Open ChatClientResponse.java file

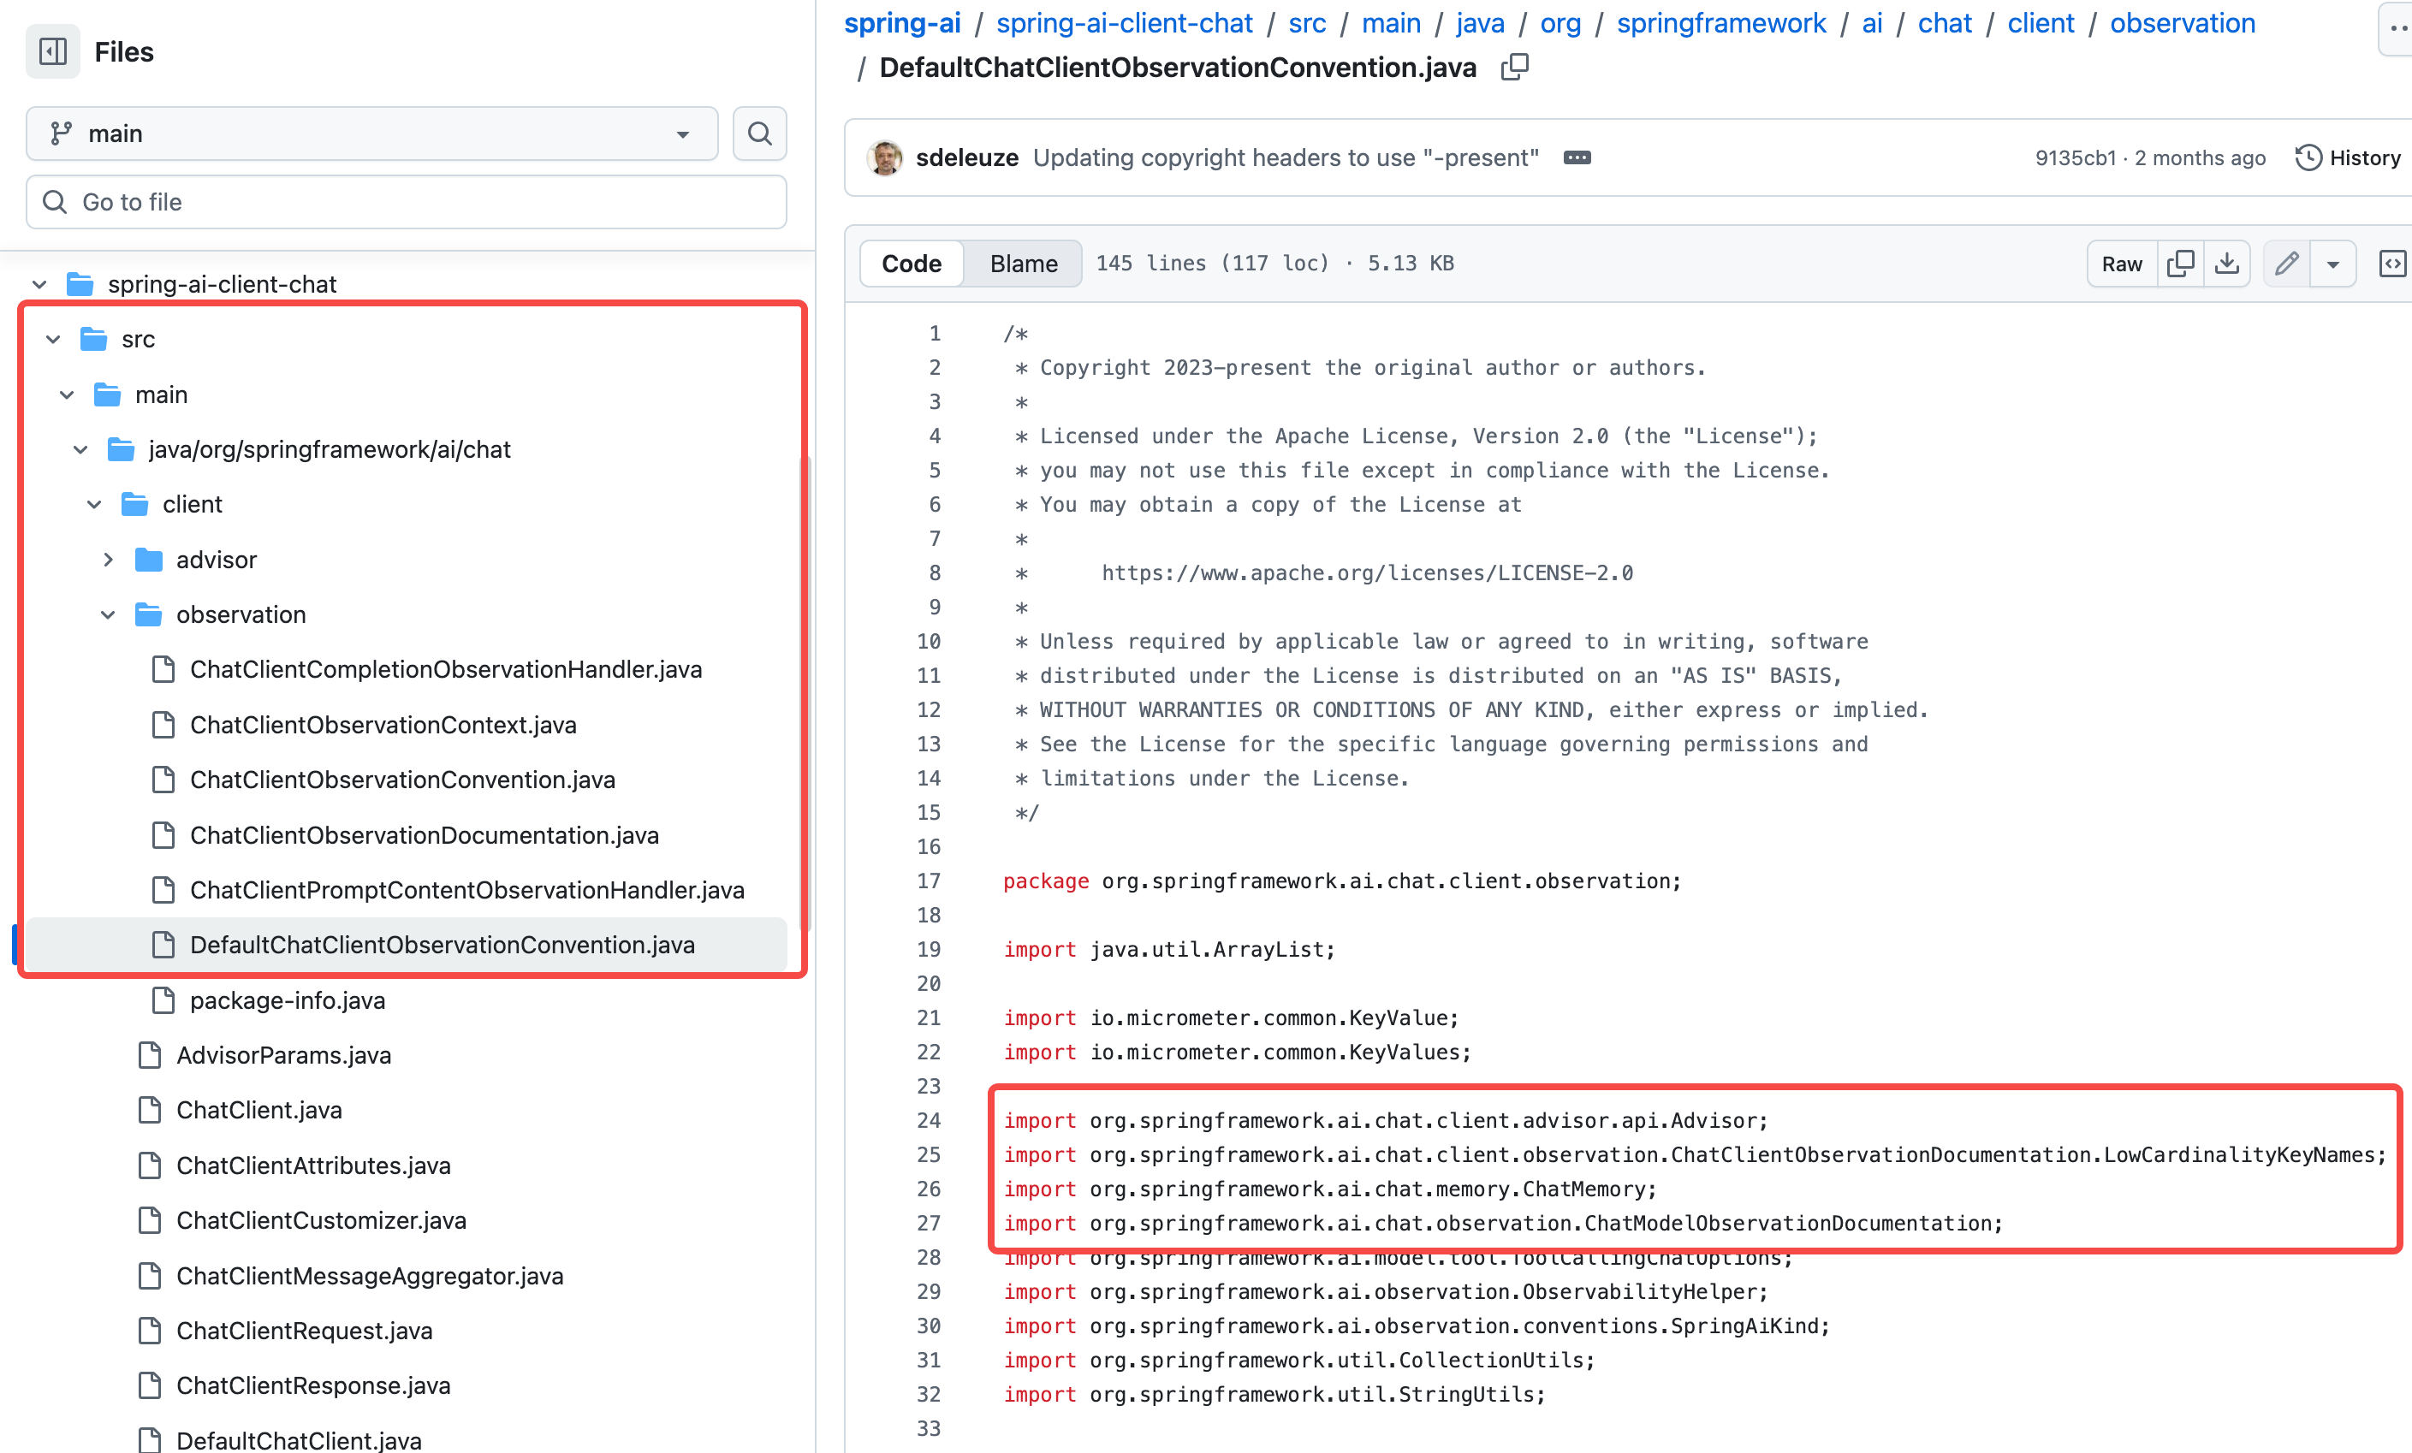tap(313, 1385)
